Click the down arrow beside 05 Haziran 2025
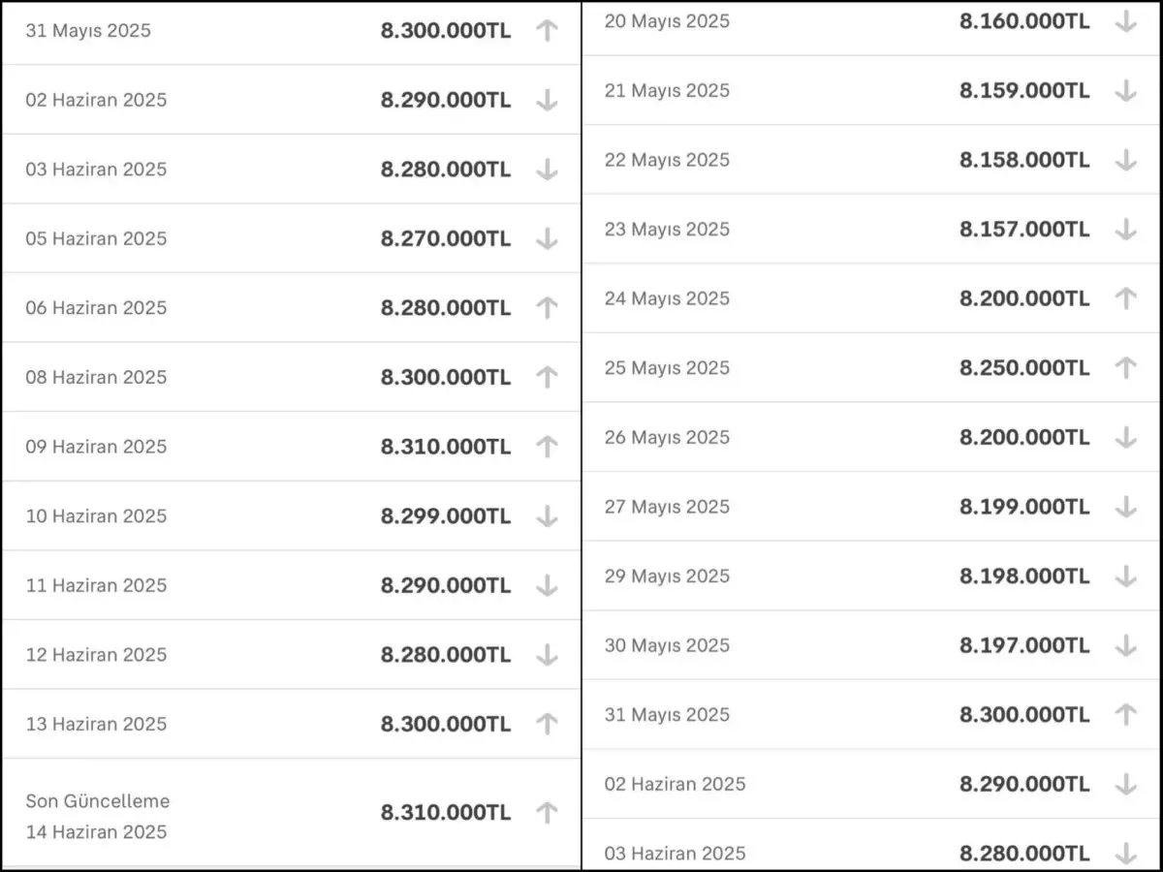The image size is (1163, 872). [547, 238]
